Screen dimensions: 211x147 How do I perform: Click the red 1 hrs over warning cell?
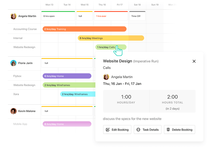click(x=111, y=16)
